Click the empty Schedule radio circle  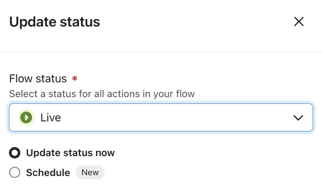pos(15,173)
